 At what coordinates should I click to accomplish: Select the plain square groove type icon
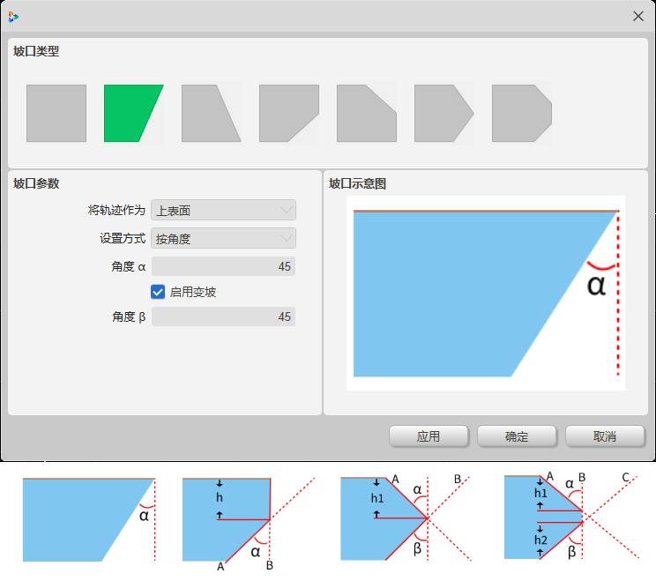click(56, 114)
